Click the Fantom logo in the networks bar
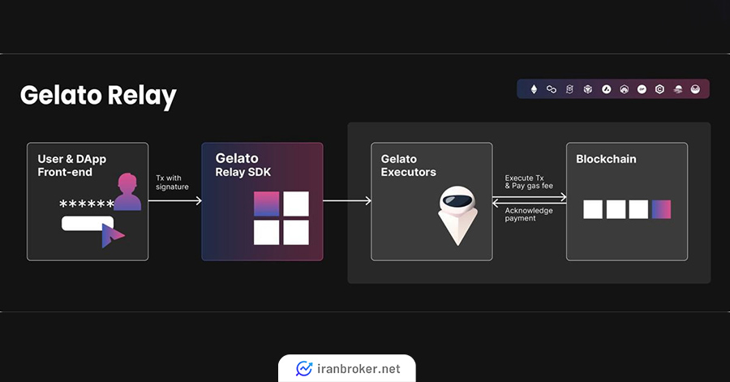730x382 pixels. pyautogui.click(x=569, y=89)
